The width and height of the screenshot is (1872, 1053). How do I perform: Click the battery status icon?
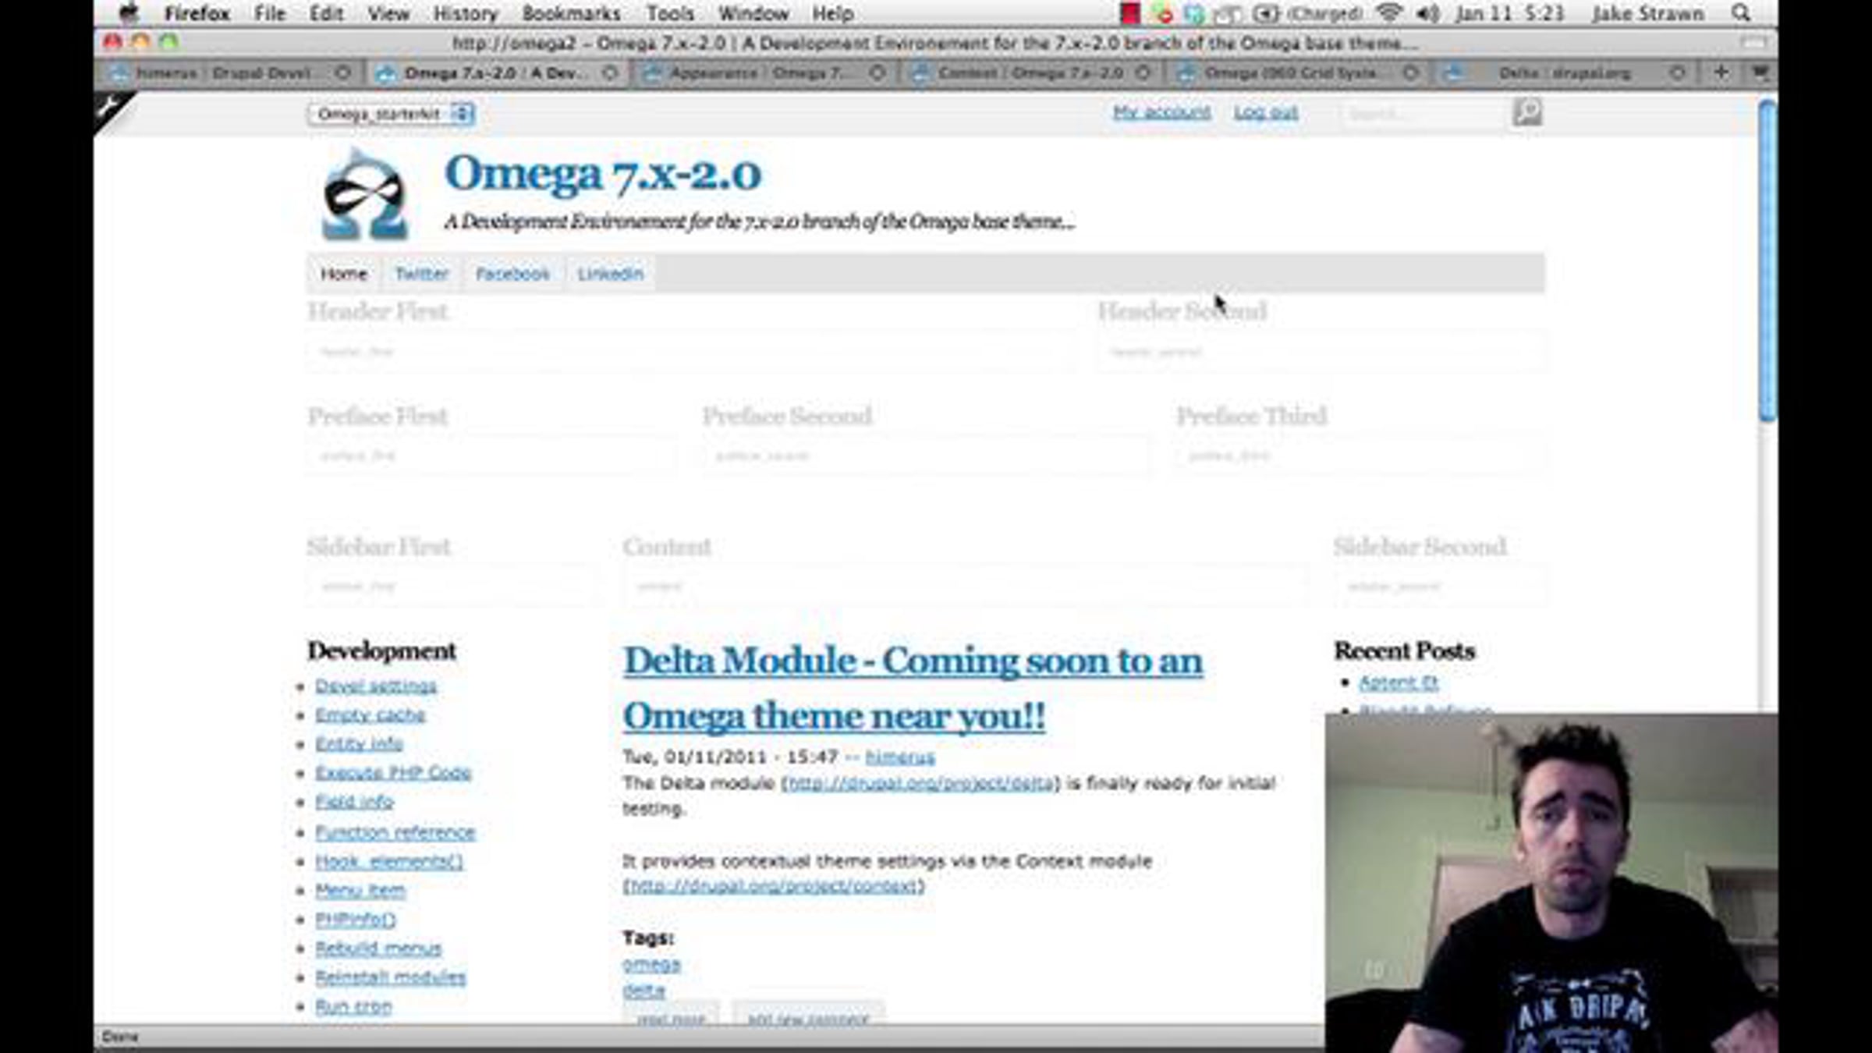(x=1265, y=13)
